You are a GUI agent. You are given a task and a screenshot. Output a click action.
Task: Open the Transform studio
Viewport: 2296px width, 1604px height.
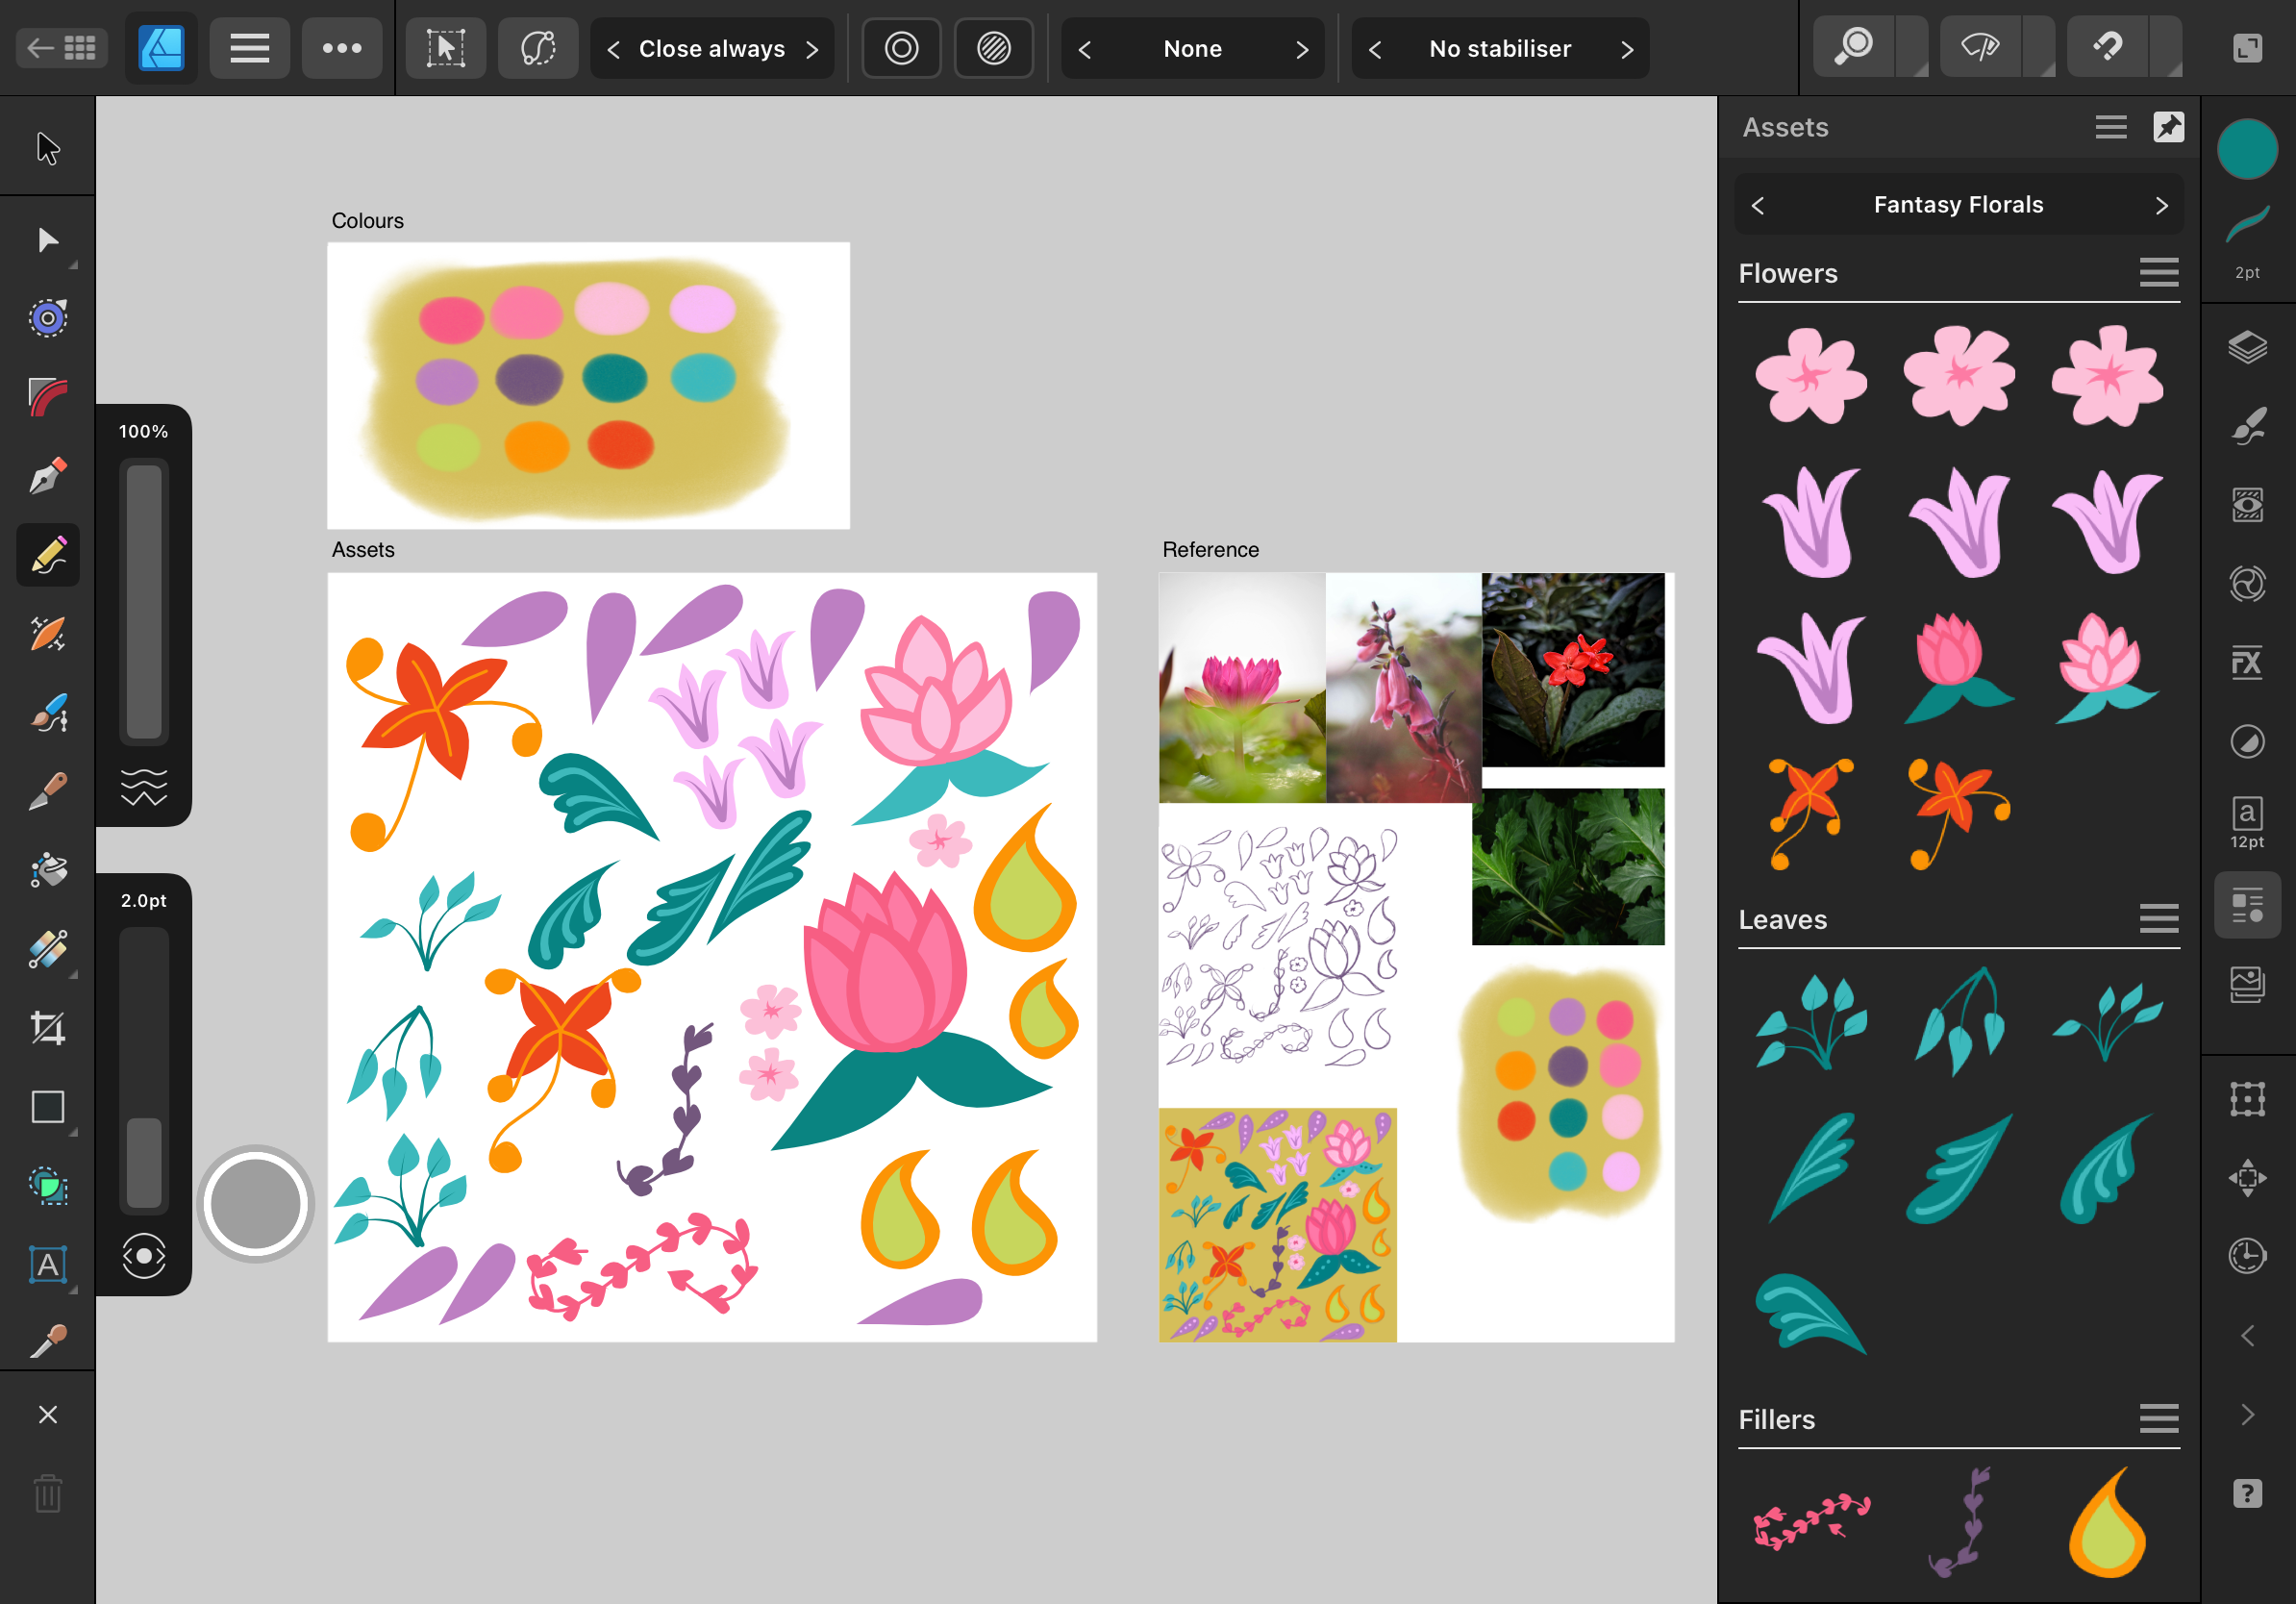[2247, 1099]
